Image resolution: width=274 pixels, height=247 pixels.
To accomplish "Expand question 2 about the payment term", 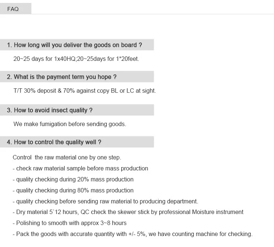I will pos(62,77).
